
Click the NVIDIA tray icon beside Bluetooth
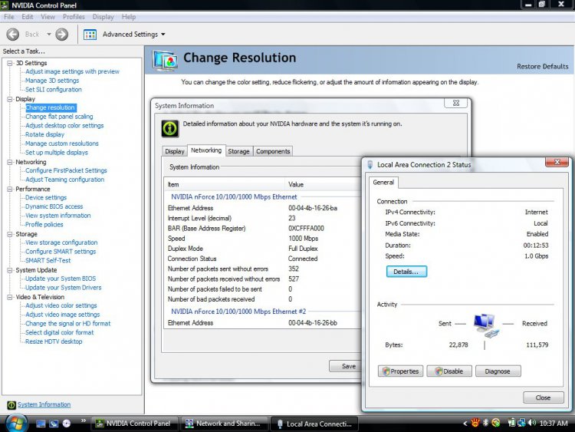[x=496, y=424]
